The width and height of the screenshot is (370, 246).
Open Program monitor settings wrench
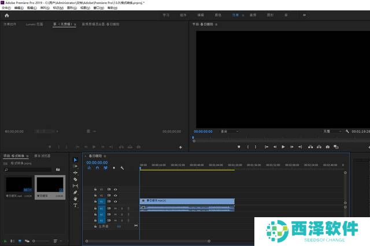[x=347, y=131]
